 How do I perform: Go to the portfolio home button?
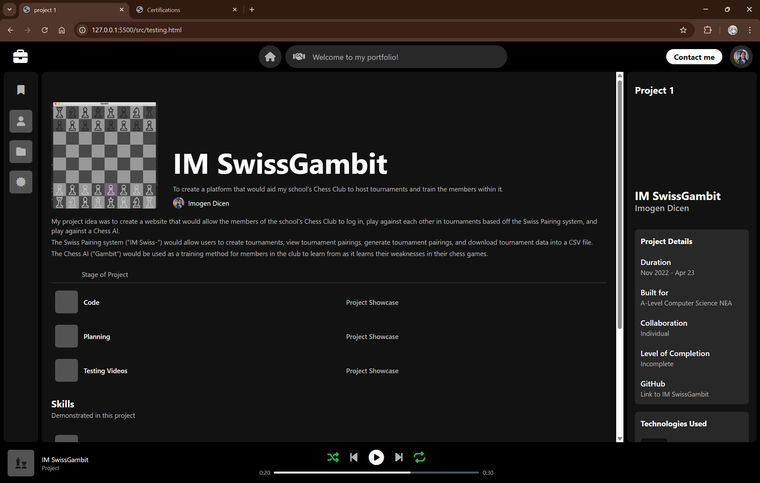point(270,57)
